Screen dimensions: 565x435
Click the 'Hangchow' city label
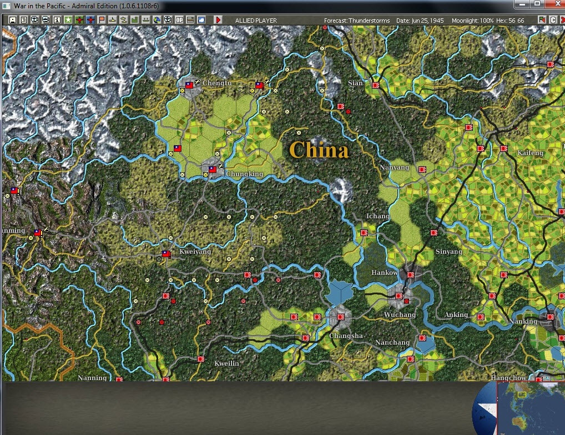[508, 377]
